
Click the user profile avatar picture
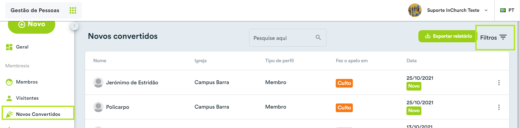pos(415,10)
